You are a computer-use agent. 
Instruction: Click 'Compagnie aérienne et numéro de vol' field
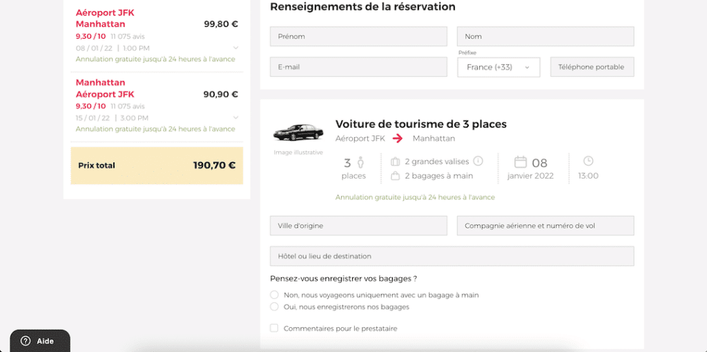(x=545, y=226)
